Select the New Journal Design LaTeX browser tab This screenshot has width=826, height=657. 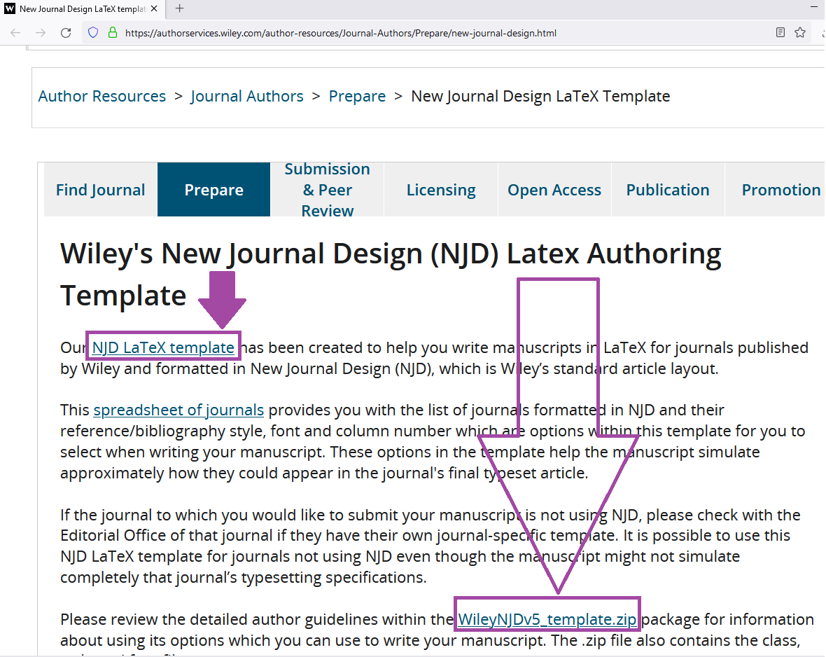[82, 9]
